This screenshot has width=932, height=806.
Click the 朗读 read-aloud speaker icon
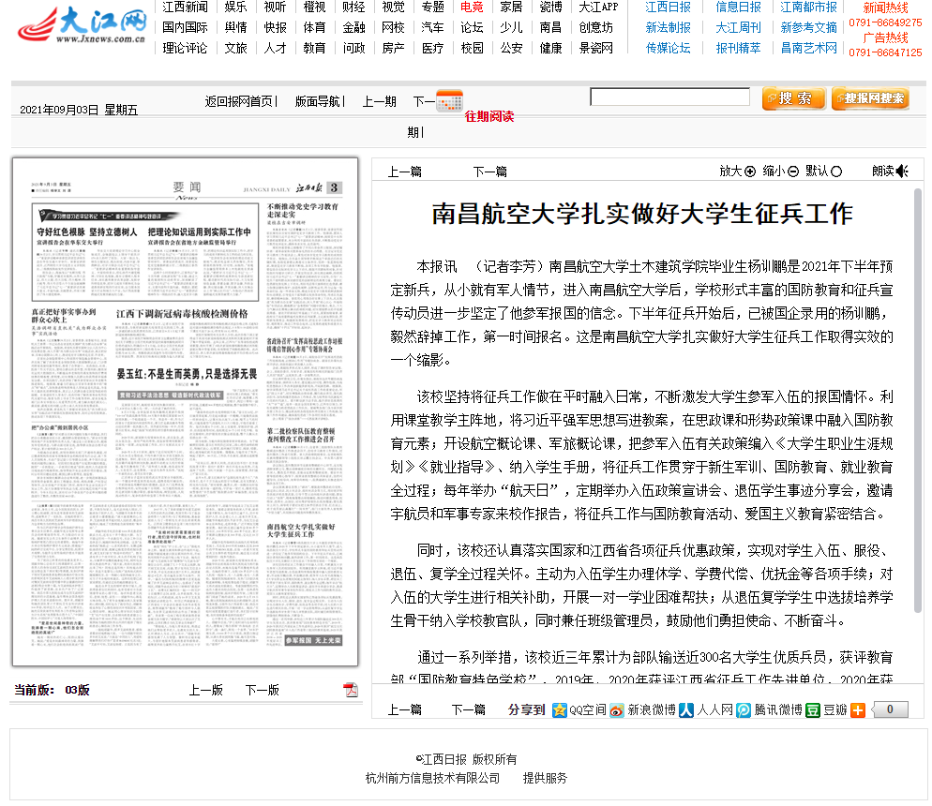pos(902,171)
